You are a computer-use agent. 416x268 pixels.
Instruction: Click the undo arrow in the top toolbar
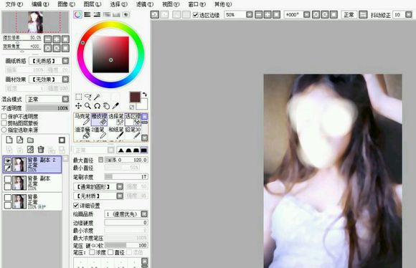155,14
